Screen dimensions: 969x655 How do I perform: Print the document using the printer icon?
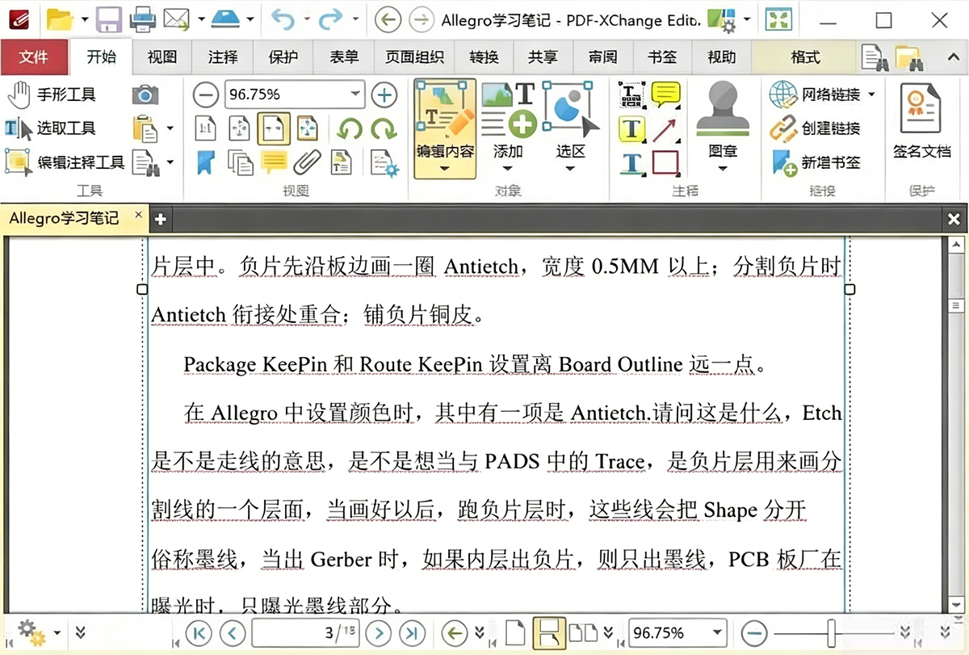pos(143,18)
